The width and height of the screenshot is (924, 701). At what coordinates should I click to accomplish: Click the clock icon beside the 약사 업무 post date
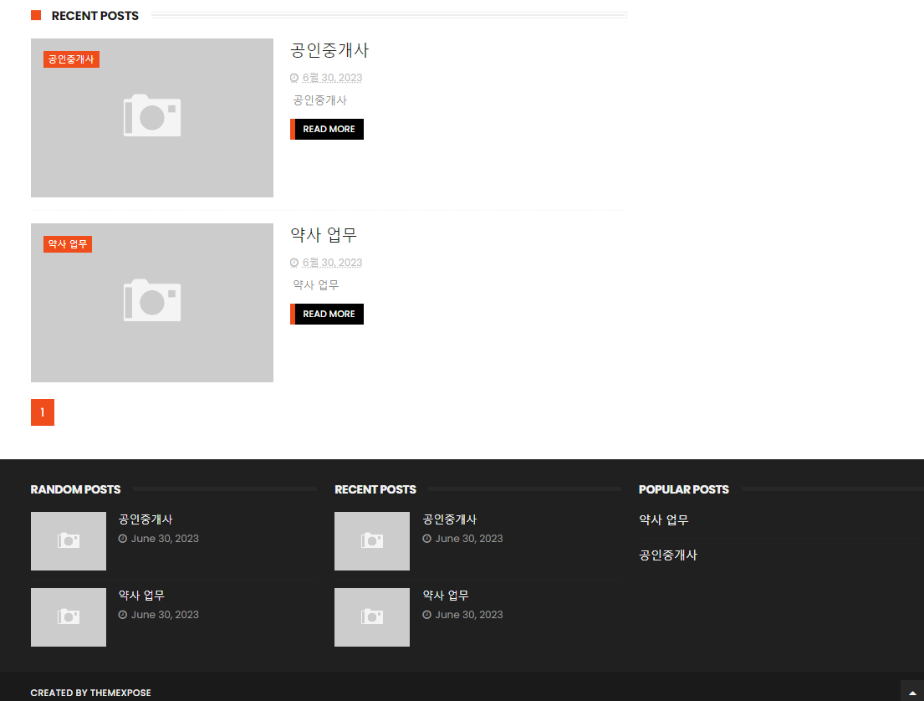294,263
